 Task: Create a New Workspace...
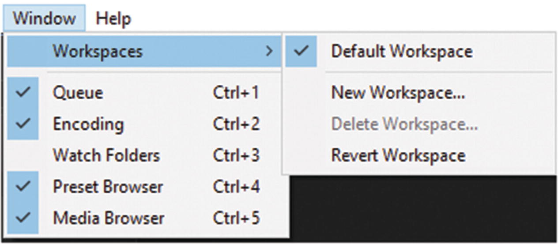398,93
